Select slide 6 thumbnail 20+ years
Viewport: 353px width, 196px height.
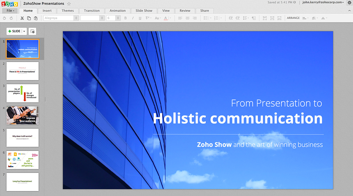23,160
